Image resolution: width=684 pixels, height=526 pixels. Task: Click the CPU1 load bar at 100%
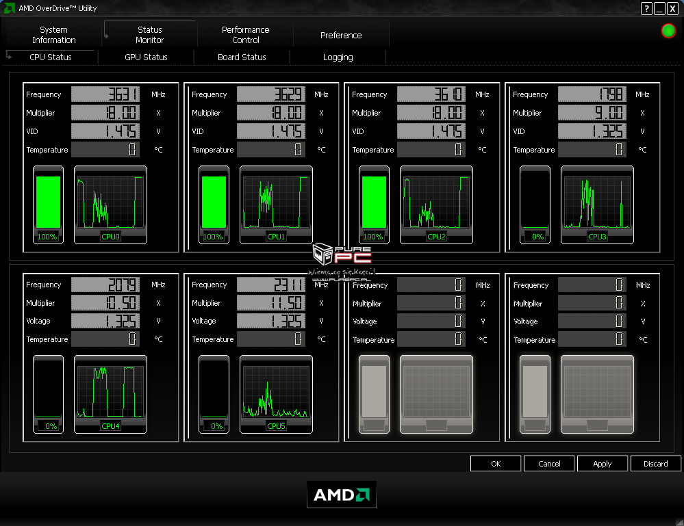(214, 205)
